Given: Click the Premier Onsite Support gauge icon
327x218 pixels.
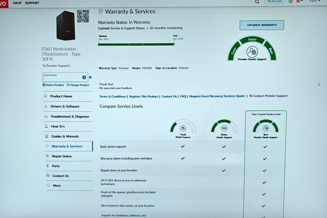Looking at the screenshot, I should tap(252, 51).
